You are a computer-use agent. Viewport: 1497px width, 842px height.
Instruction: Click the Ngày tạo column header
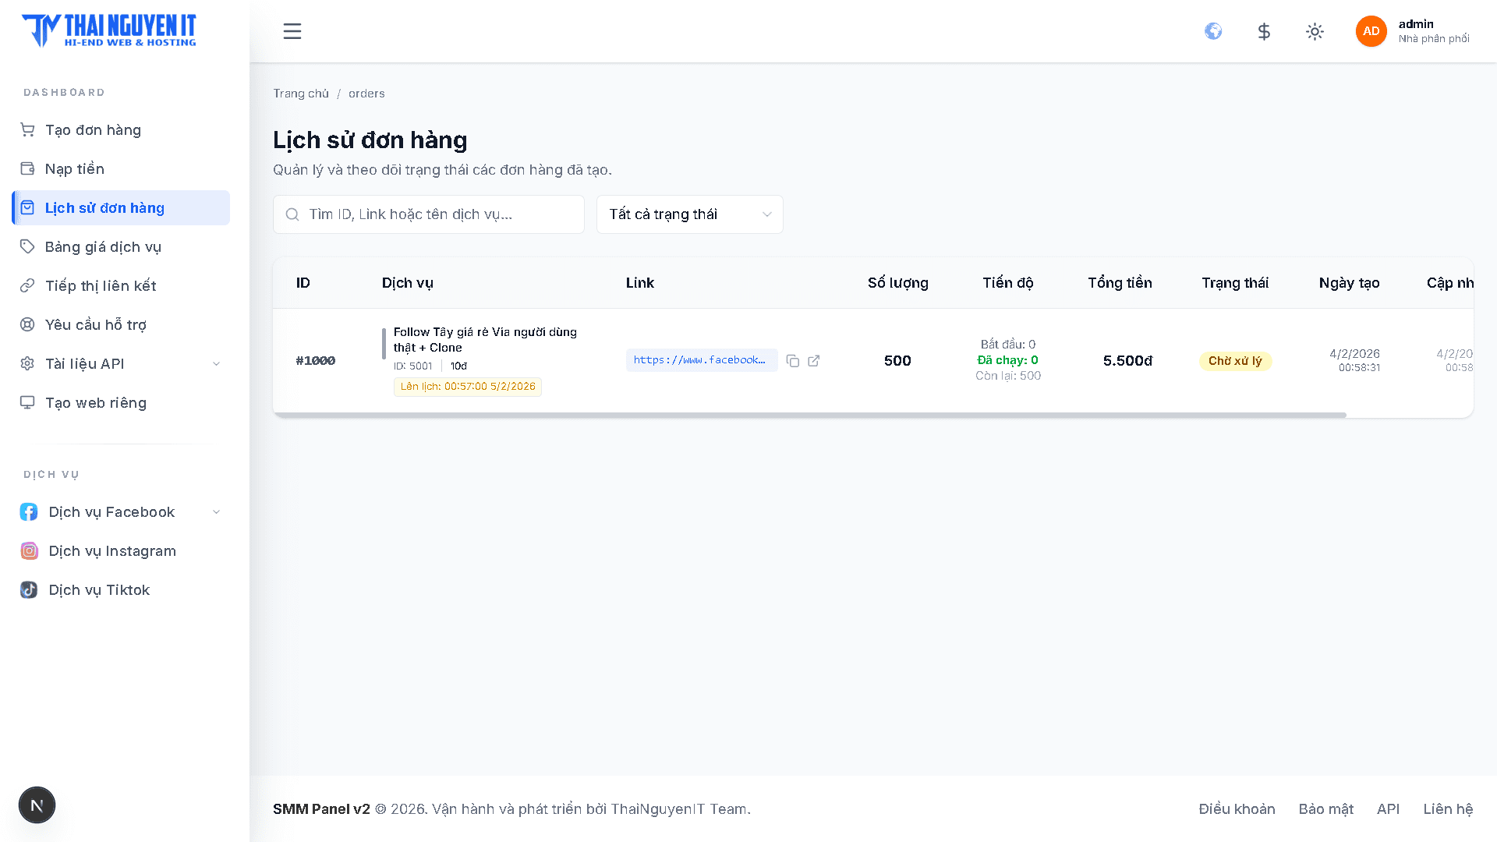click(x=1349, y=283)
